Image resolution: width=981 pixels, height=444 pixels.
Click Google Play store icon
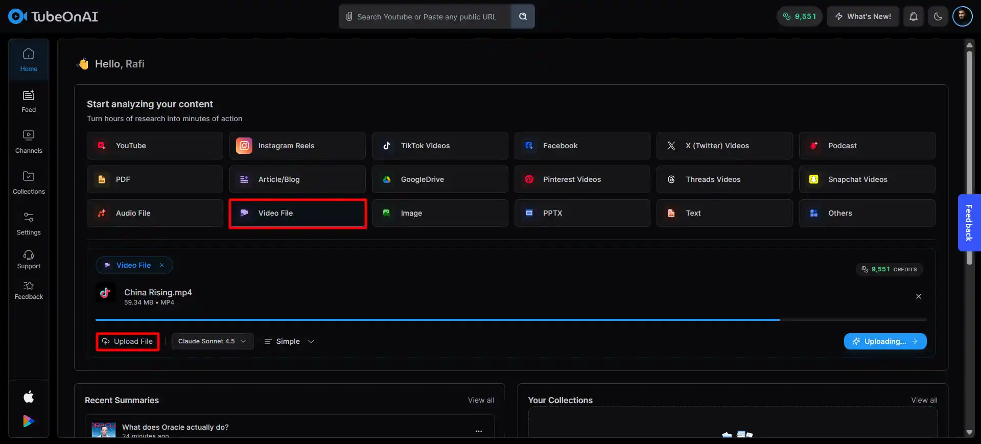point(29,421)
